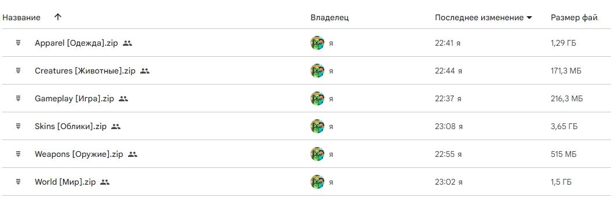The image size is (611, 209).
Task: Click the shared people icon next to Skins [Облики].zip
Action: tap(116, 126)
